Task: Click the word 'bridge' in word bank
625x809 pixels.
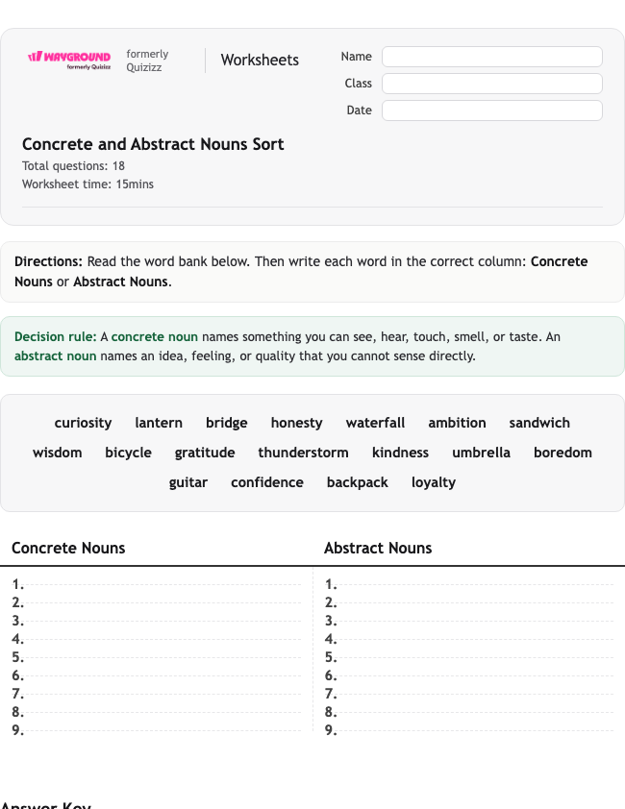Action: (x=227, y=423)
